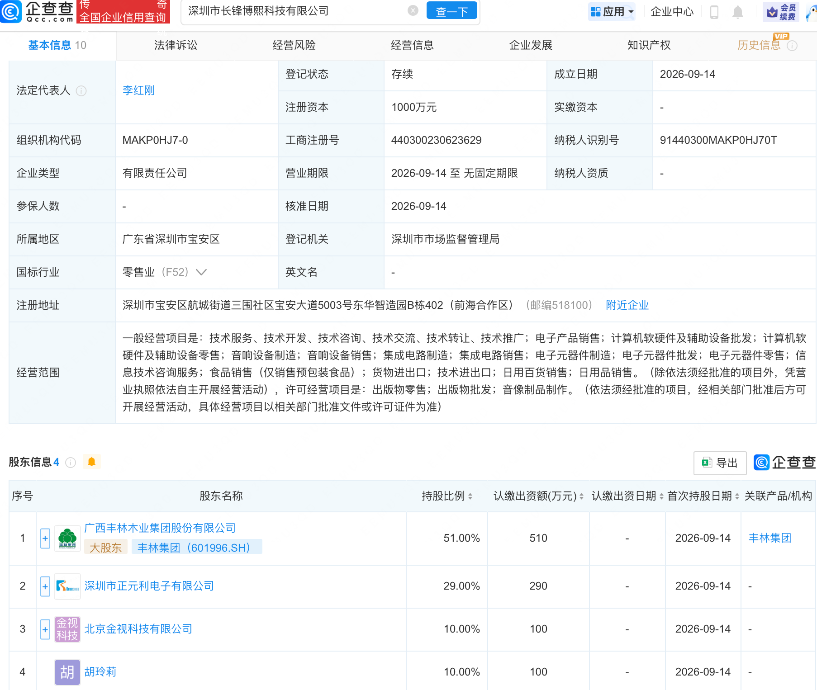Image resolution: width=817 pixels, height=690 pixels.
Task: Click info icon beside 历史信息 tab
Action: tap(792, 46)
